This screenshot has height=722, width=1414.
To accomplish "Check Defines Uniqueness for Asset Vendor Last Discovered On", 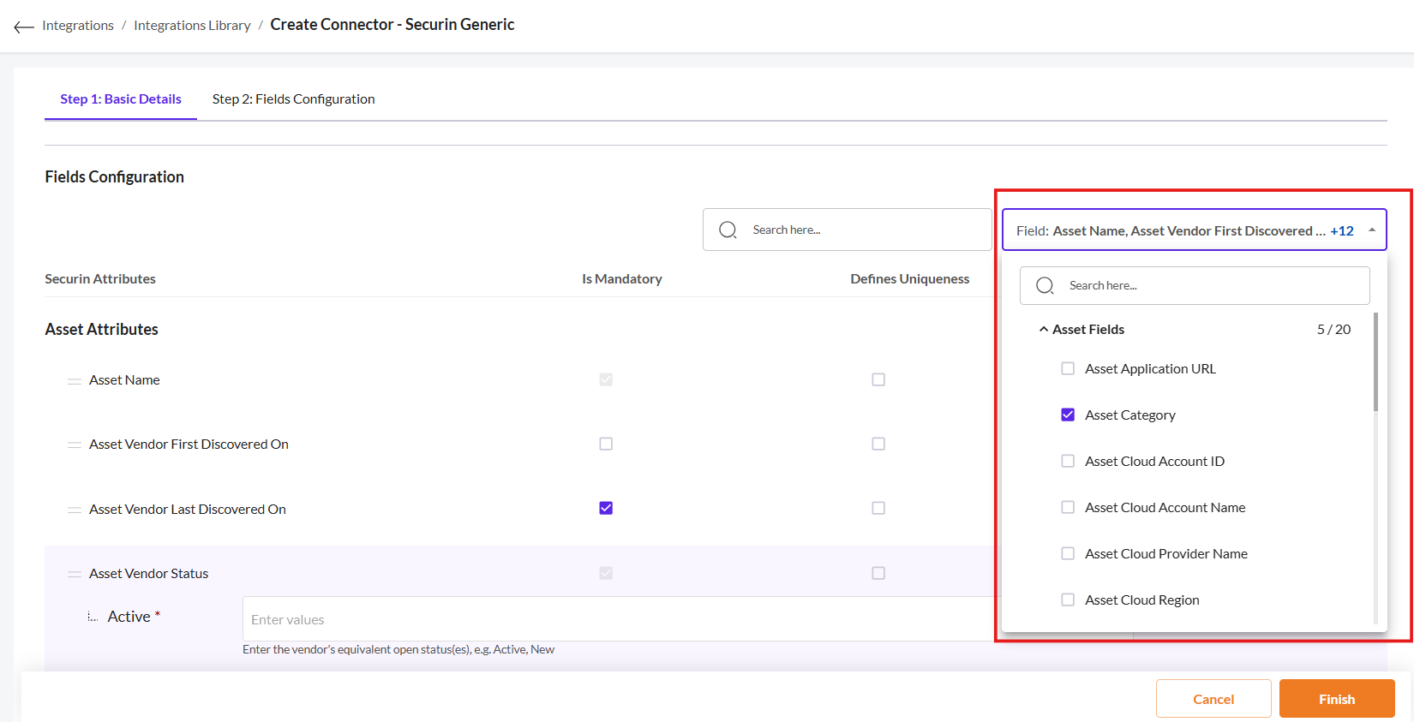I will pos(878,508).
